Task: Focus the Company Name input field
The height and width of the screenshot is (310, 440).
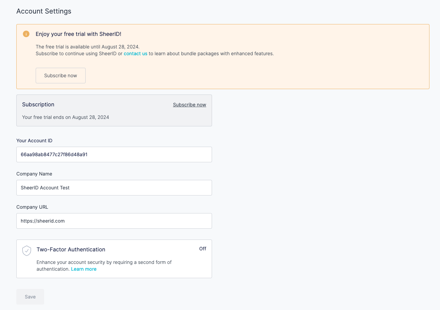Action: [x=114, y=188]
